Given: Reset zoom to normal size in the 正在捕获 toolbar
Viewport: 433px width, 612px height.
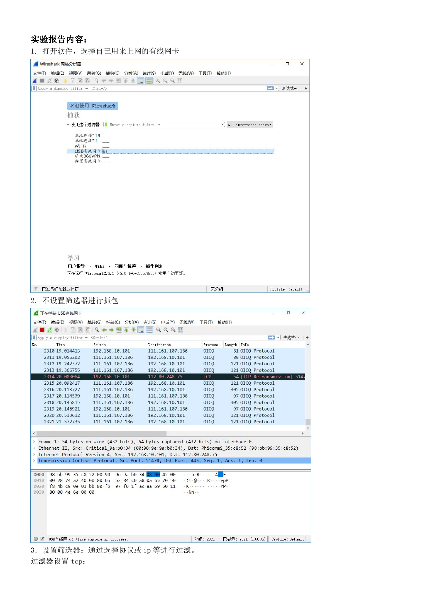Looking at the screenshot, I should point(173,330).
